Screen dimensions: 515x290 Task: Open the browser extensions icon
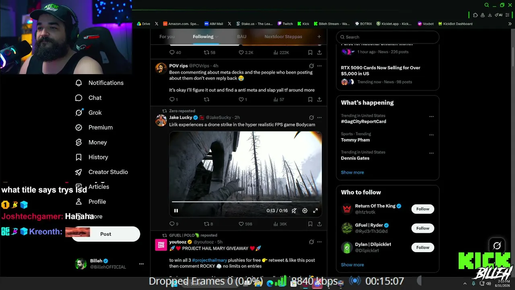coord(476,15)
